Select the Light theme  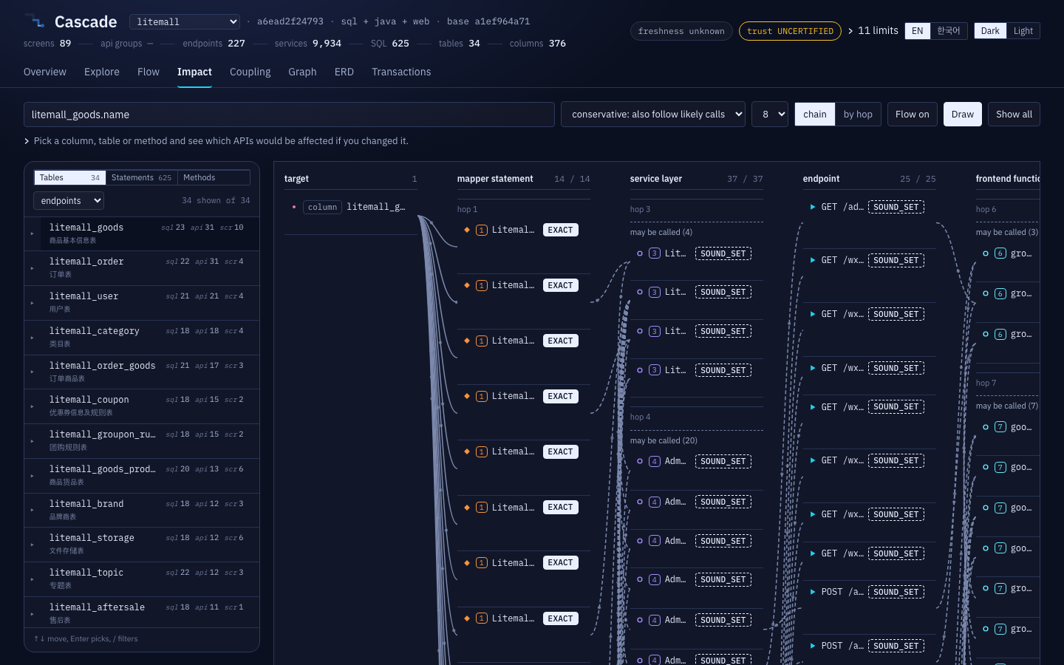point(1023,31)
